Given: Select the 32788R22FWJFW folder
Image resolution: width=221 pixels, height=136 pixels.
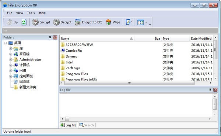Looking at the screenshot, I should [x=79, y=45].
